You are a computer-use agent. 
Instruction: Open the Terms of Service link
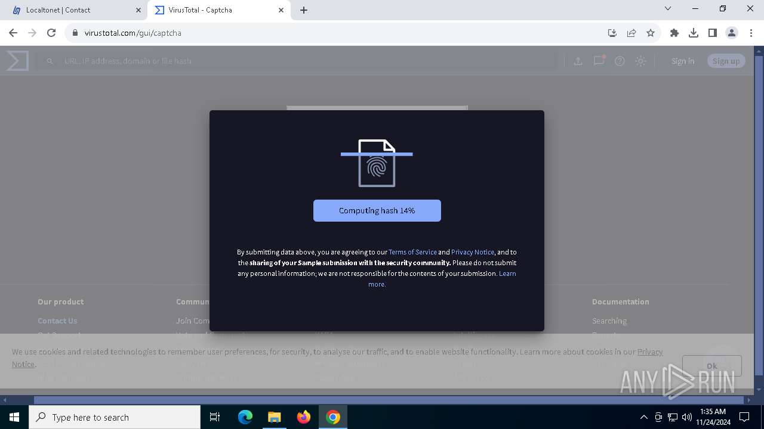tap(413, 252)
